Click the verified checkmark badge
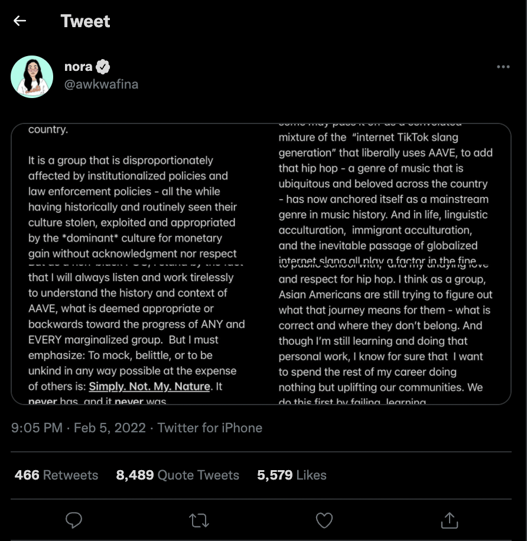The image size is (527, 541). (103, 67)
